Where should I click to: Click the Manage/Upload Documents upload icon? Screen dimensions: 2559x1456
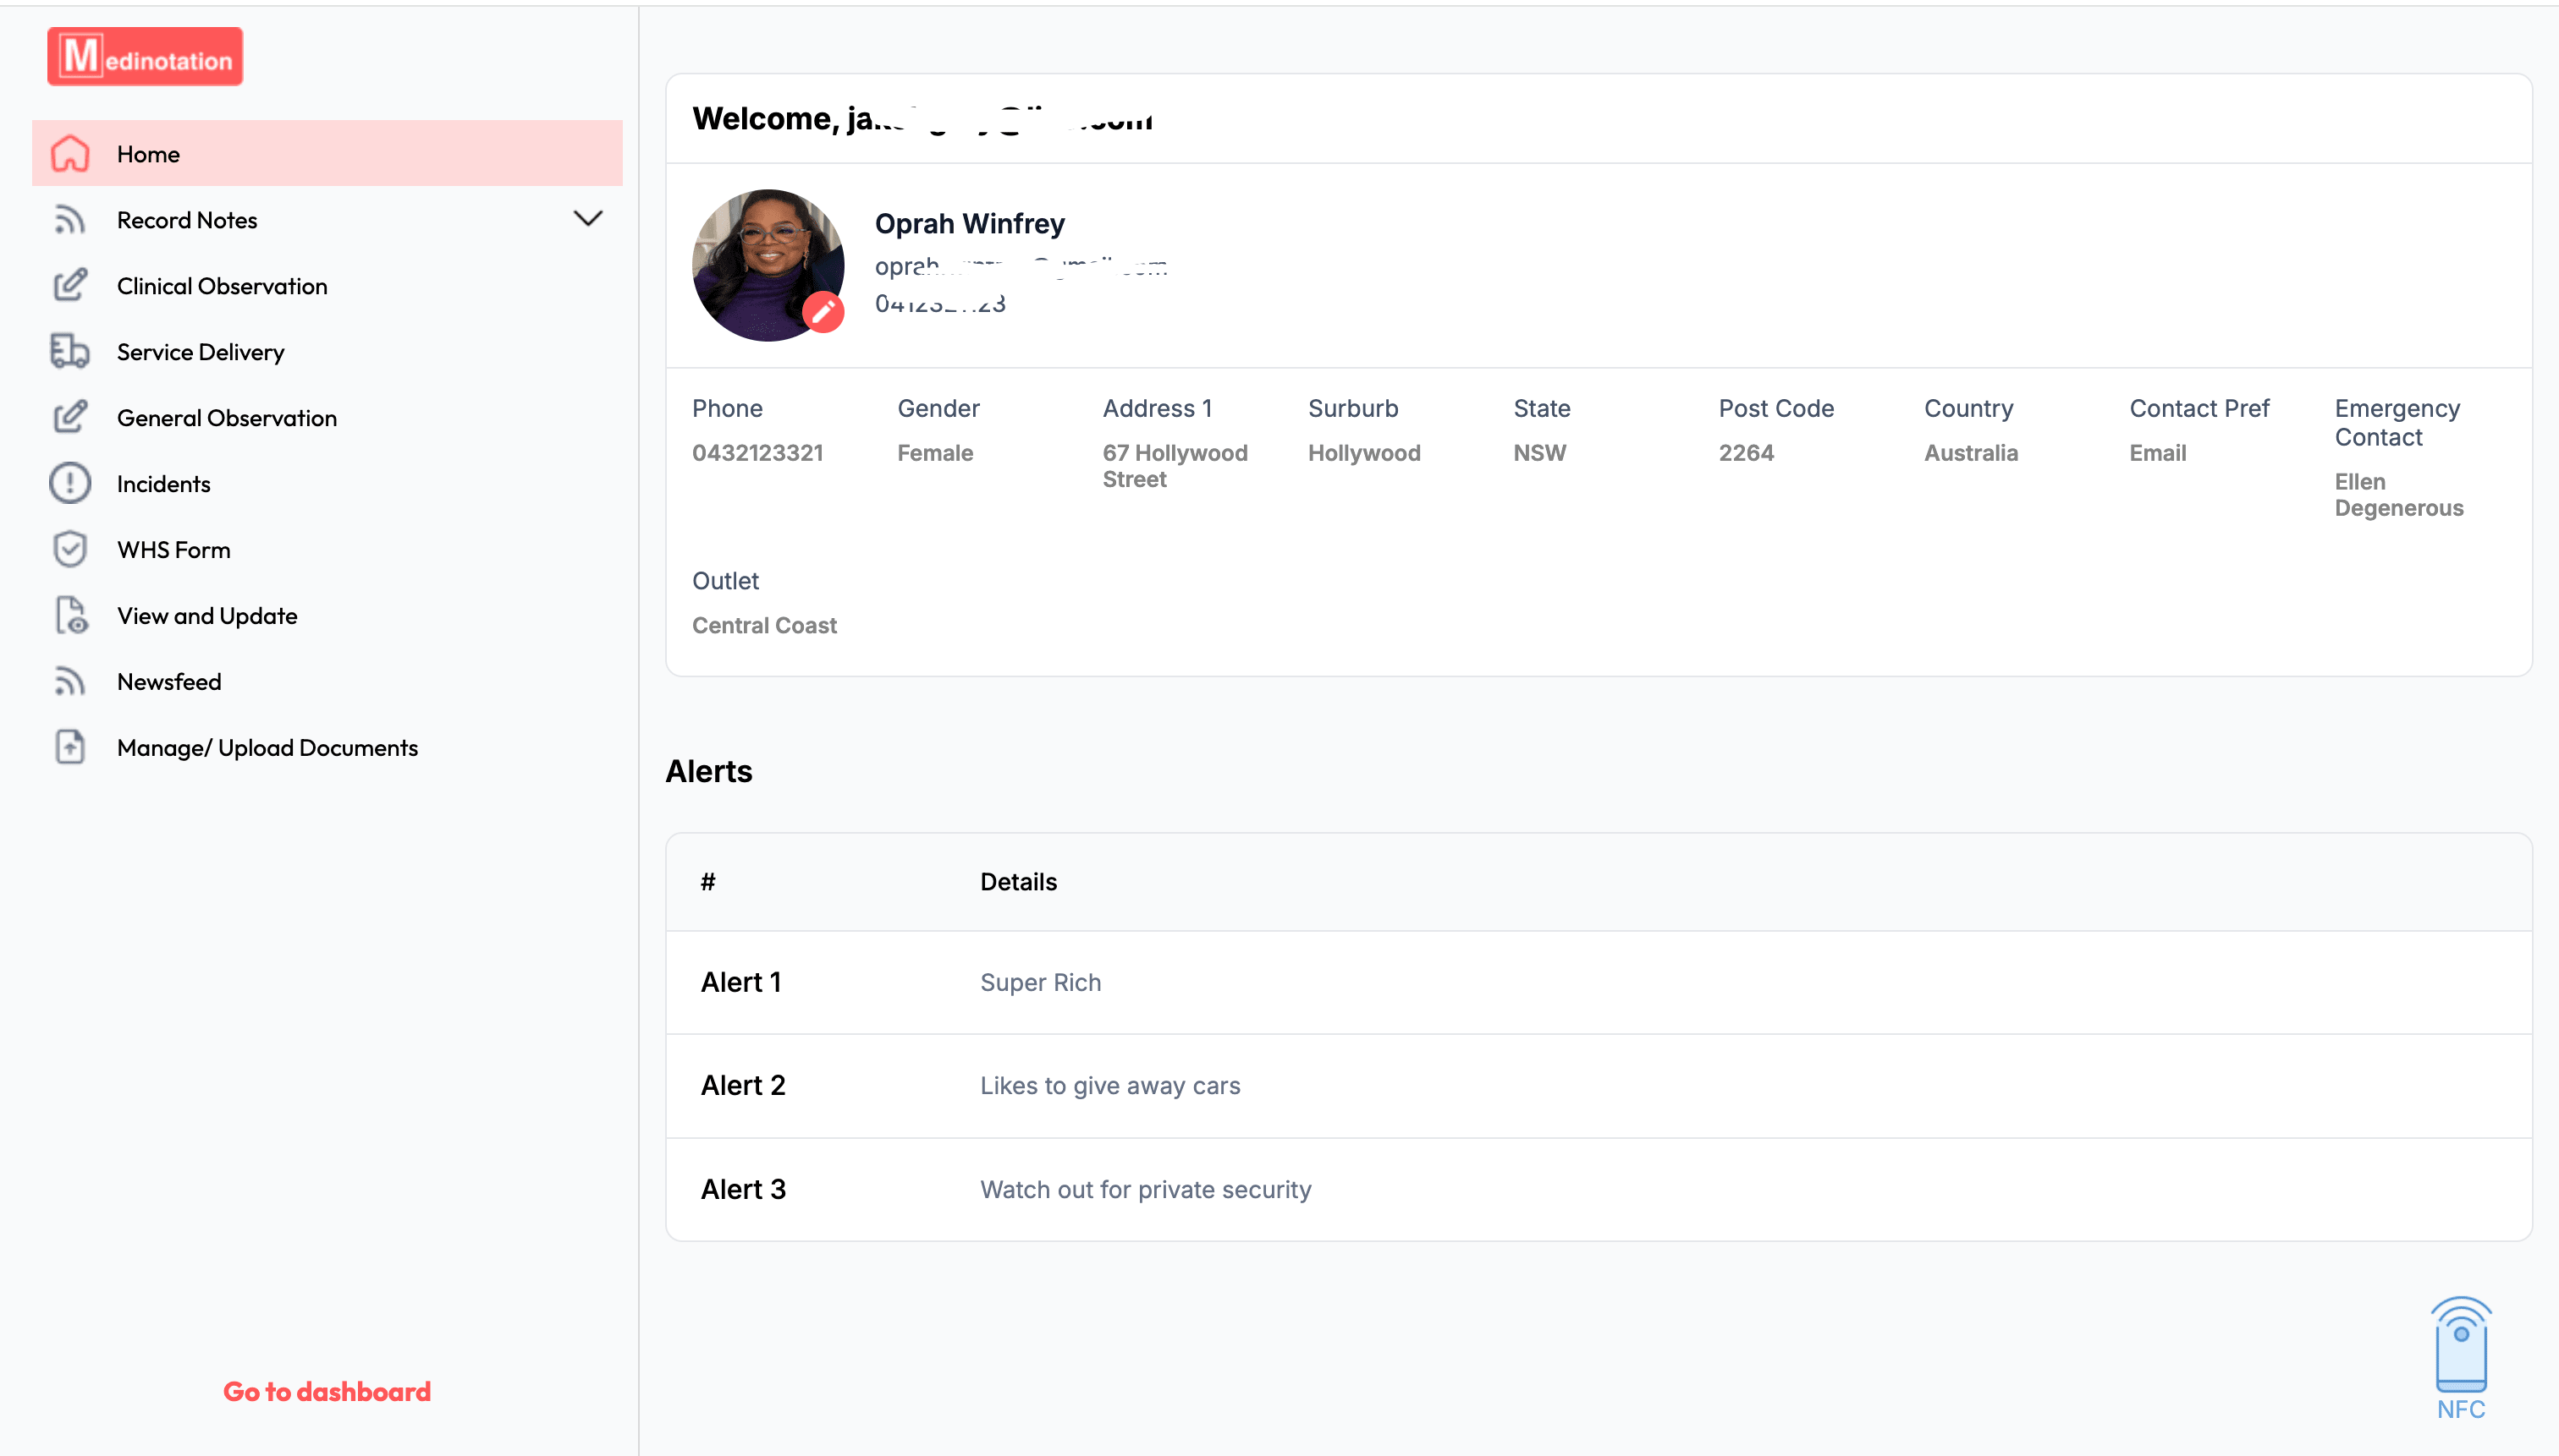coord(70,747)
